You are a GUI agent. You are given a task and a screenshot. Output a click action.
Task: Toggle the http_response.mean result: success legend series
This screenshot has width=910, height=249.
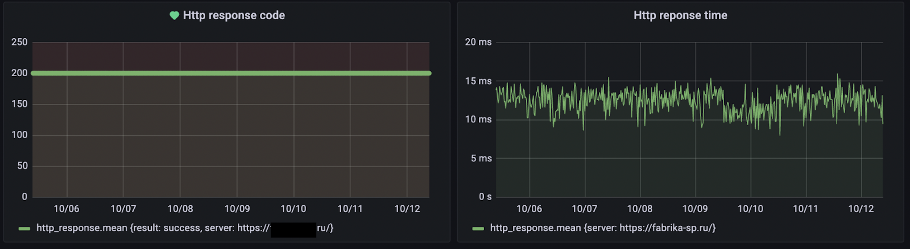click(185, 228)
